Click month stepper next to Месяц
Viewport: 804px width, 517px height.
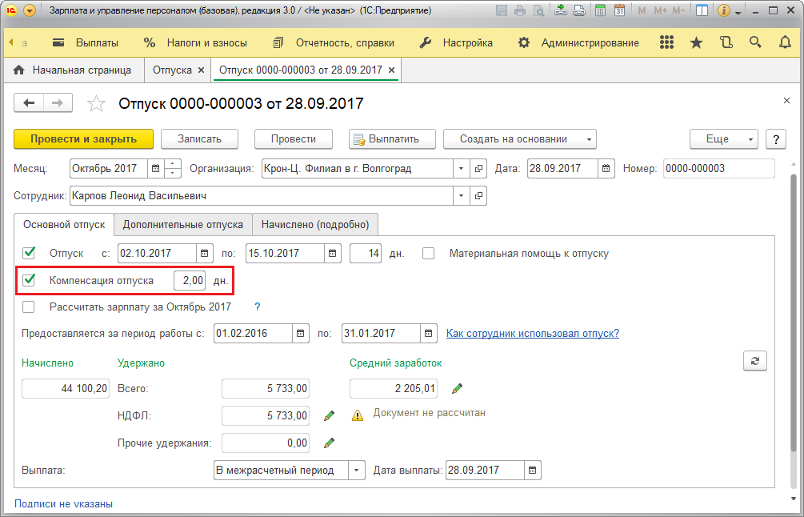pos(173,168)
